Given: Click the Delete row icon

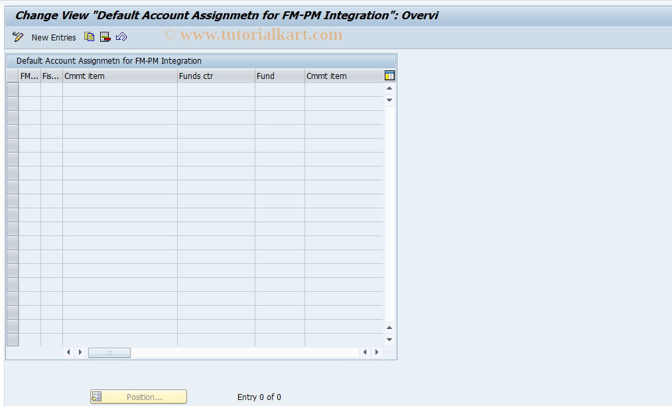Looking at the screenshot, I should [x=105, y=37].
